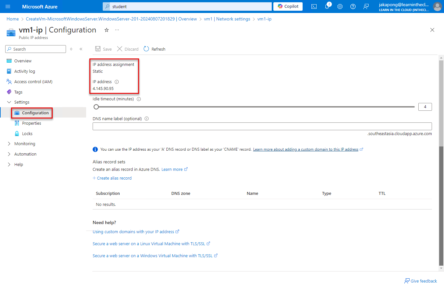
Task: Open the hamburger portal menu
Action: tap(8, 6)
